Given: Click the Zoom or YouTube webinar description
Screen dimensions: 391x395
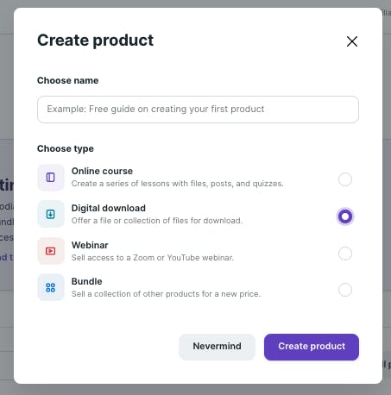Looking at the screenshot, I should tap(153, 258).
